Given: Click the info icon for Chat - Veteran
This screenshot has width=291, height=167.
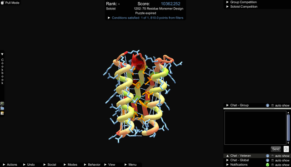Looking at the screenshot, I should coord(267,156).
